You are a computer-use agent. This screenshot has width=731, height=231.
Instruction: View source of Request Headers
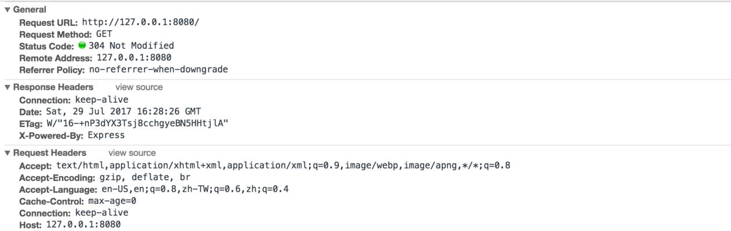[132, 153]
